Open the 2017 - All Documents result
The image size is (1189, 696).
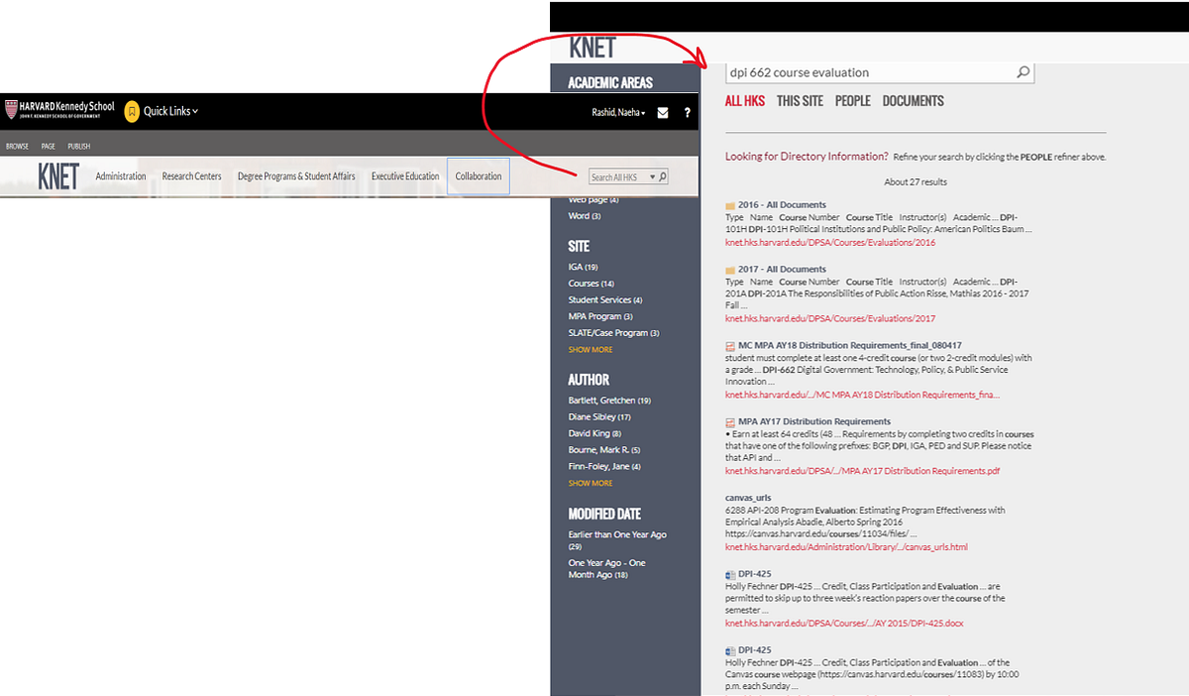pyautogui.click(x=782, y=270)
